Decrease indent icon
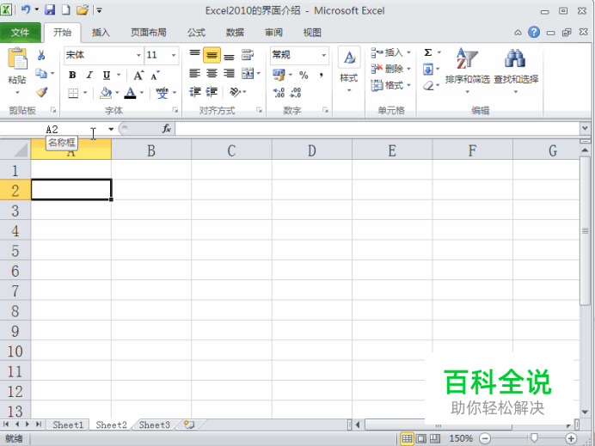 (195, 91)
